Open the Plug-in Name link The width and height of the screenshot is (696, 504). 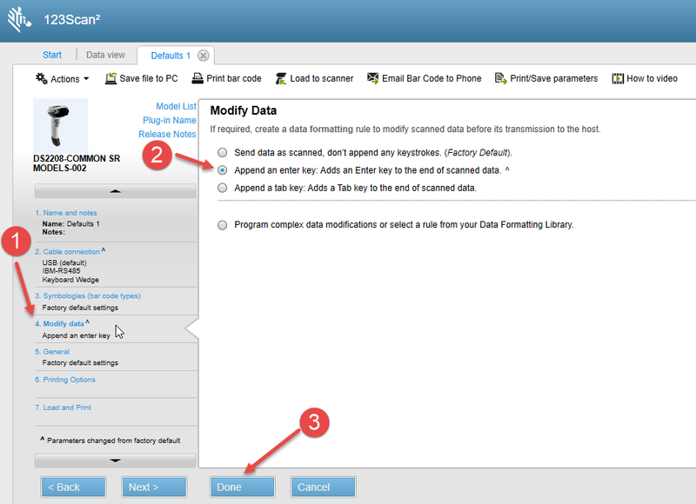point(169,120)
